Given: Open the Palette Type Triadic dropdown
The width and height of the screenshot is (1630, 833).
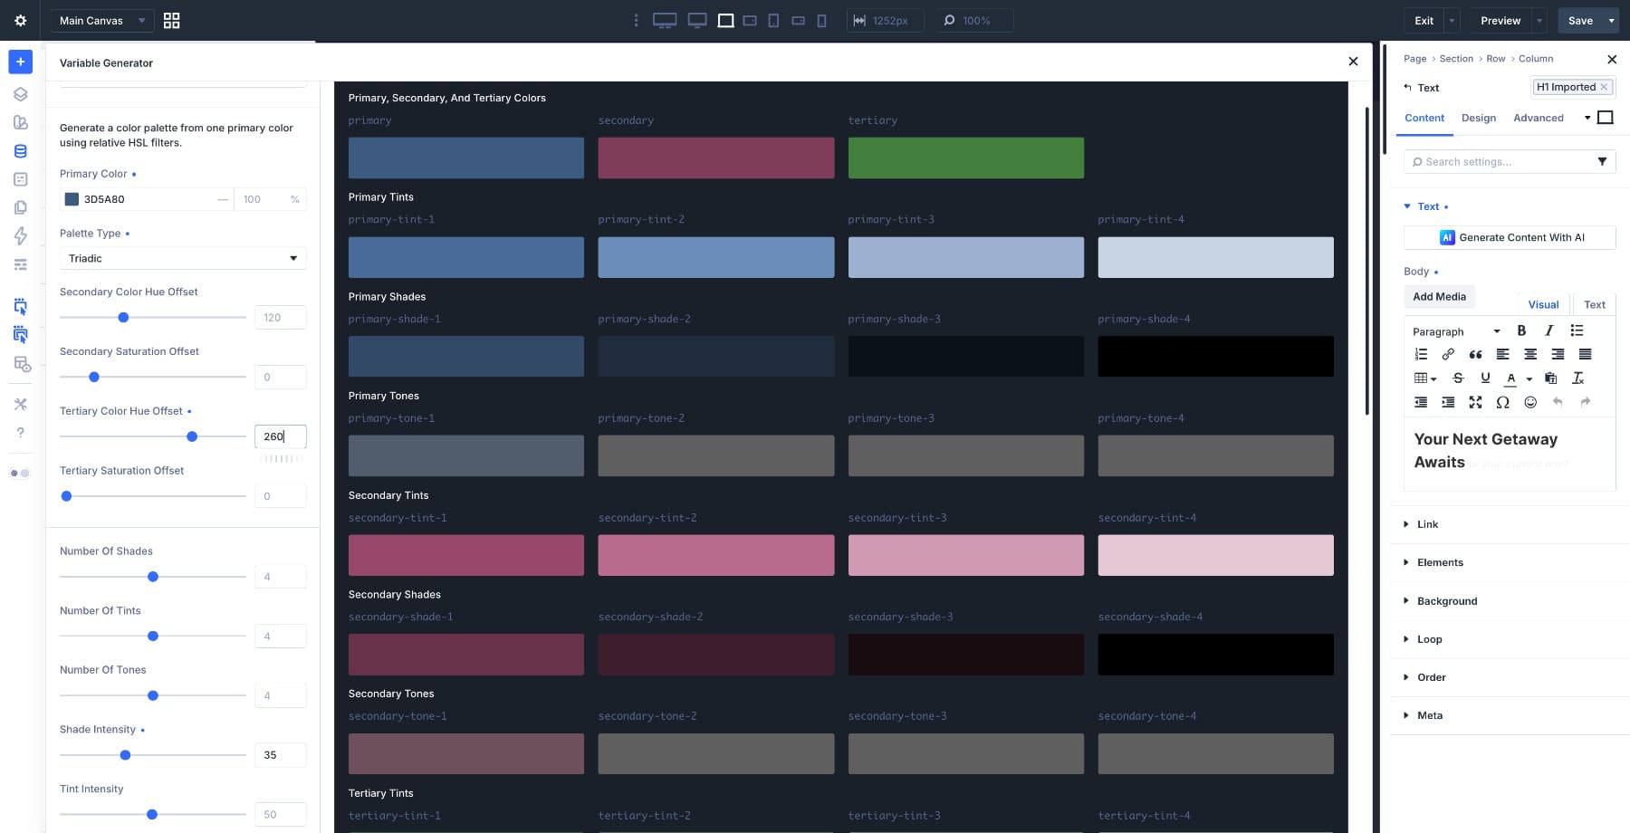Looking at the screenshot, I should (x=183, y=258).
